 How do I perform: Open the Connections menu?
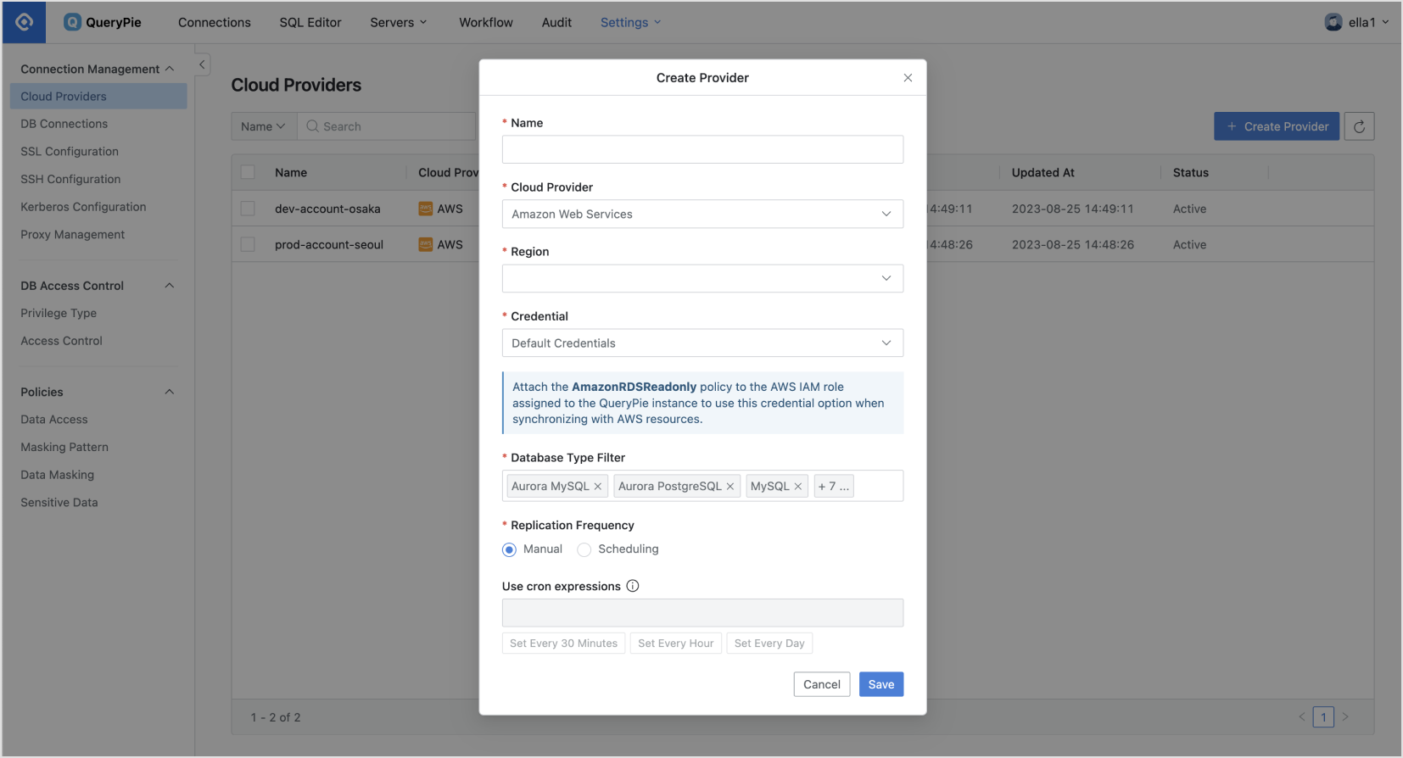click(215, 22)
